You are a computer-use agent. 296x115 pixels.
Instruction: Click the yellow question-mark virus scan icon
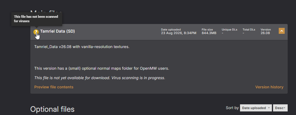tap(36, 32)
